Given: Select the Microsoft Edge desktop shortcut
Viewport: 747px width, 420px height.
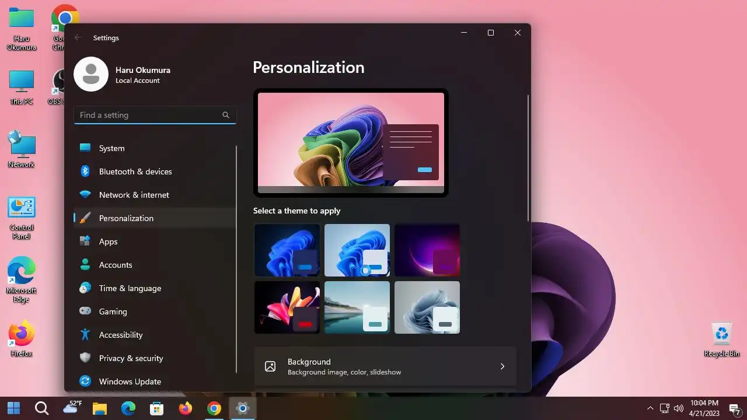Looking at the screenshot, I should point(22,280).
